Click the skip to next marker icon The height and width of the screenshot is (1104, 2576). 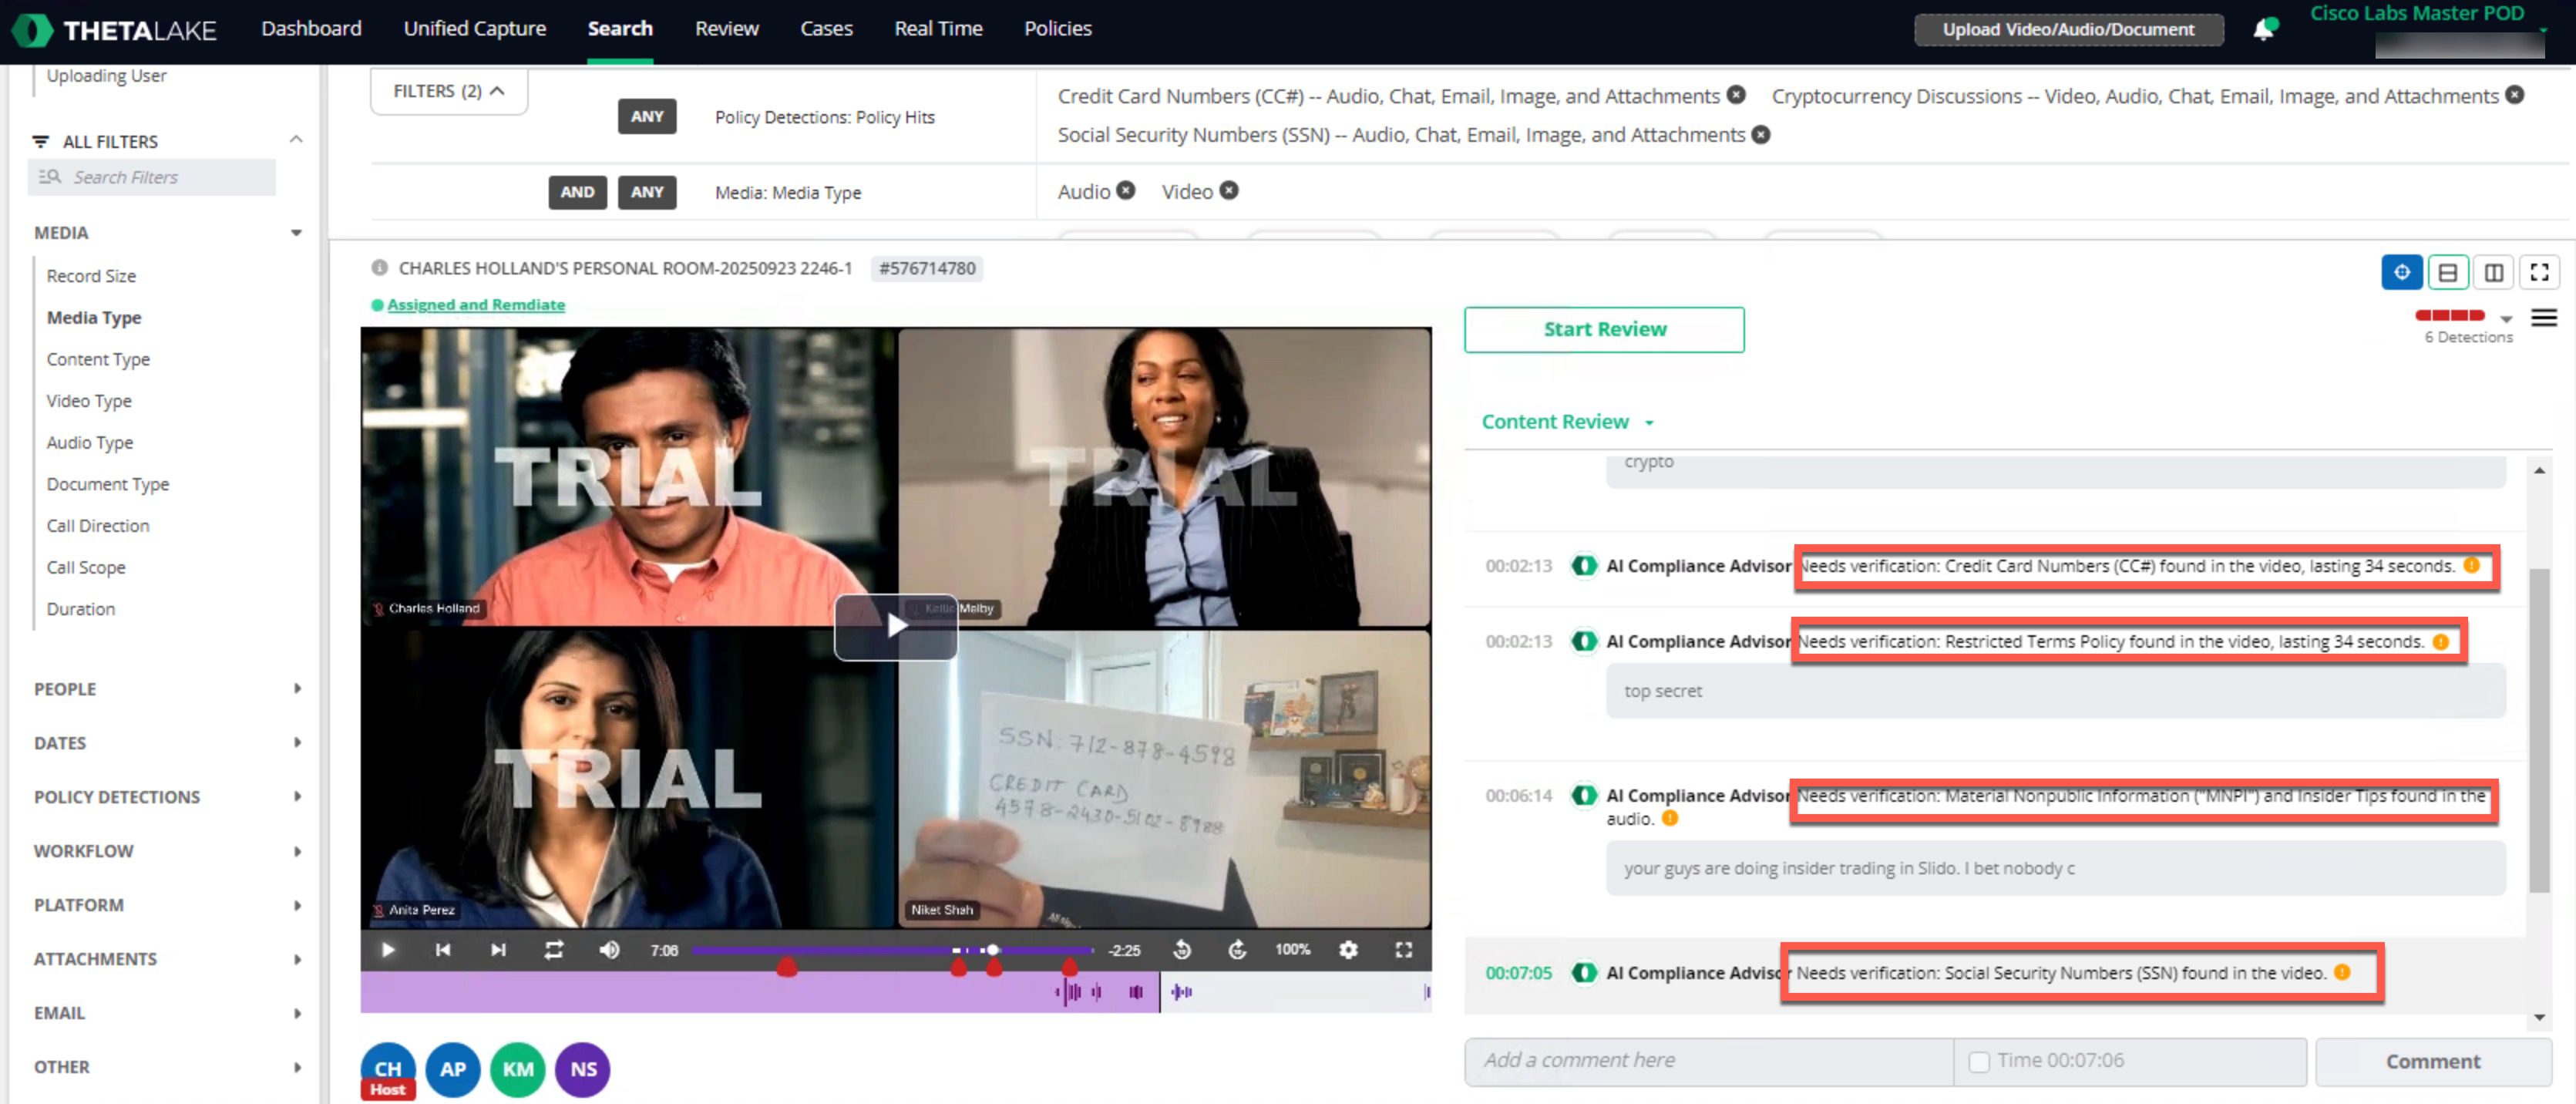pyautogui.click(x=498, y=950)
